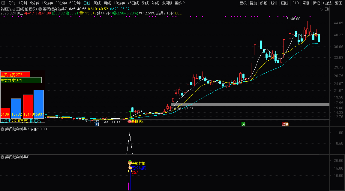Add stock via +自选 button
The height and width of the screenshot is (191, 345).
(x=327, y=3)
